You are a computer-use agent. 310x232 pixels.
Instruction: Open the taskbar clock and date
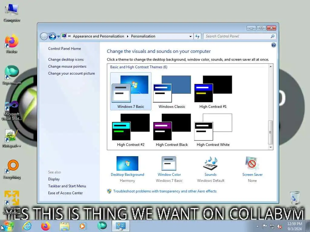[295, 226]
